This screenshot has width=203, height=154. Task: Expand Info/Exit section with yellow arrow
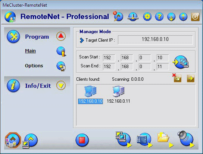61,85
